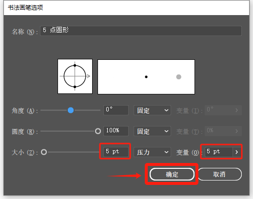Viewport: 253px width, 199px height.
Task: Click the brush shape circle editor preview
Action: point(75,76)
